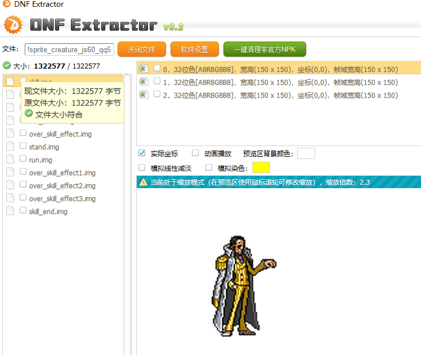Click the file icon beside stand.img
This screenshot has height=355, width=421.
pos(10,146)
